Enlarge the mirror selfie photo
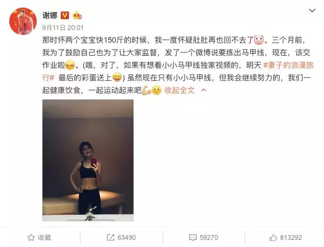The image size is (324, 247). (x=88, y=160)
